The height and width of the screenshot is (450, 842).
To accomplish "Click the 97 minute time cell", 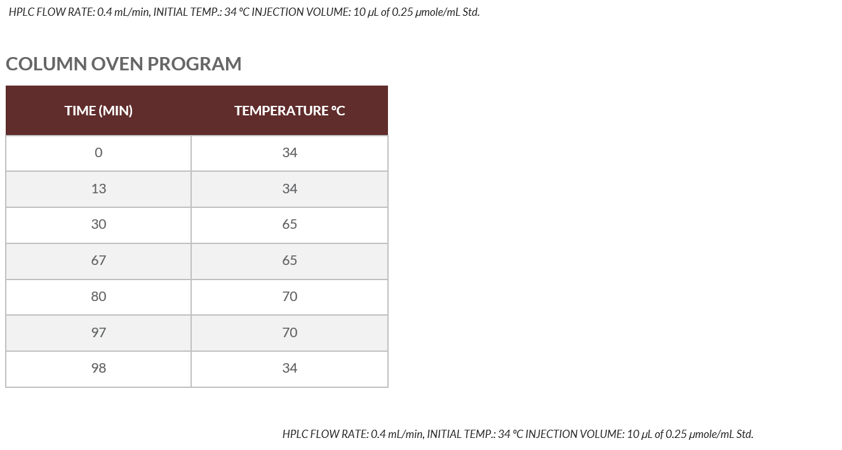I will (98, 333).
